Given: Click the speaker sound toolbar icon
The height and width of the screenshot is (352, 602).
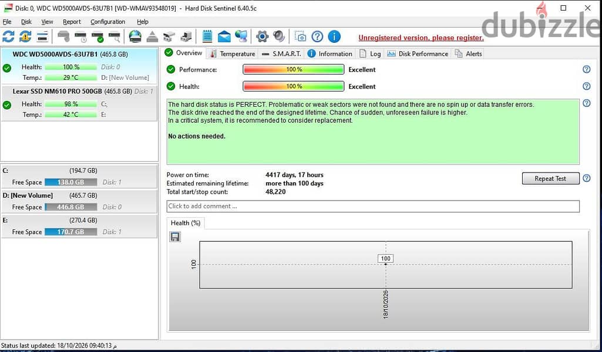Looking at the screenshot, I should tap(279, 37).
